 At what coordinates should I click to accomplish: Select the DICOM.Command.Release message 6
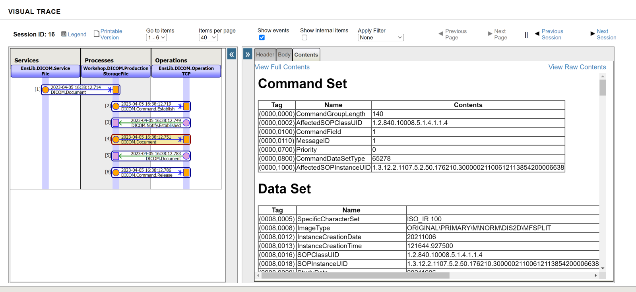click(x=147, y=173)
